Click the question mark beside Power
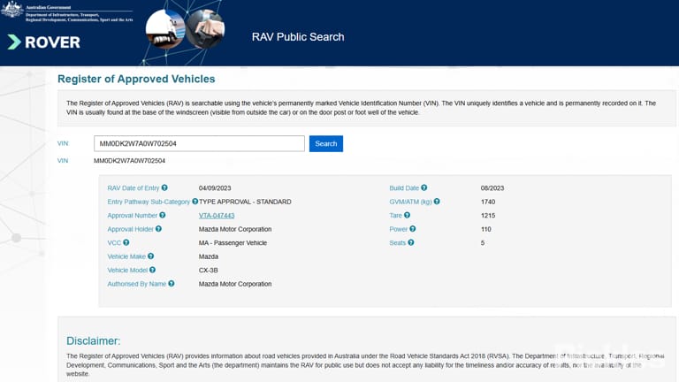The width and height of the screenshot is (679, 382). pyautogui.click(x=413, y=229)
